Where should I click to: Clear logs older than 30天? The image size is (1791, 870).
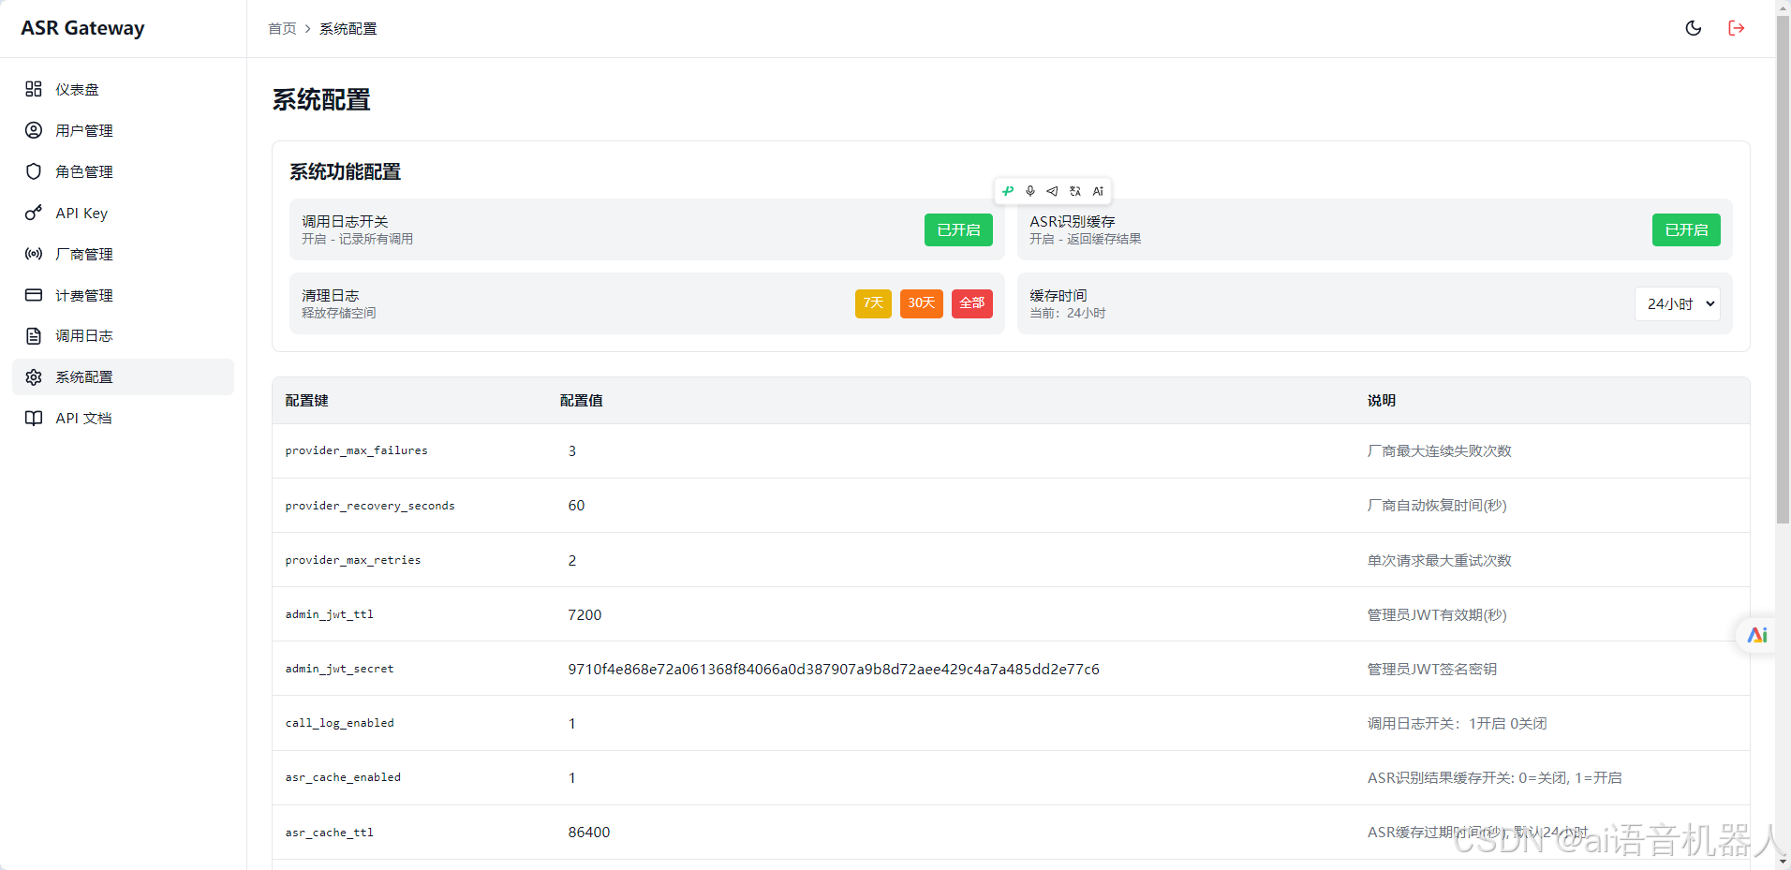pos(922,303)
